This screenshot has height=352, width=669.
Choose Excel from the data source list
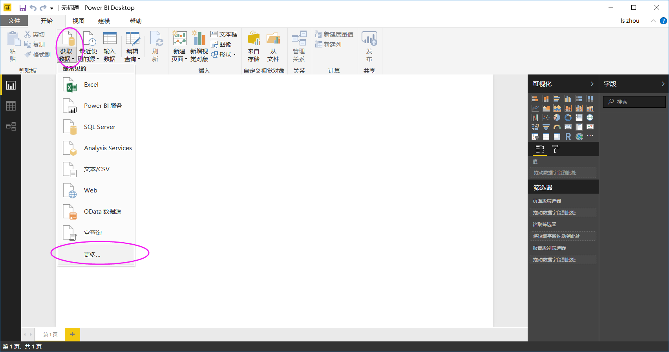[x=96, y=85]
